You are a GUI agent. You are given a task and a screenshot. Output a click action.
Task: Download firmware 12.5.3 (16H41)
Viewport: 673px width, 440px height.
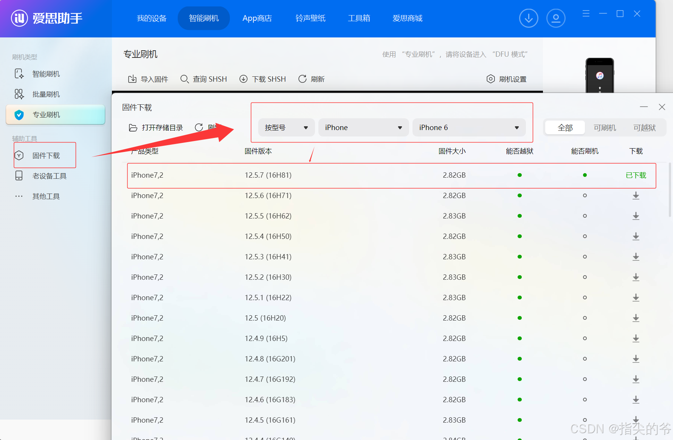(x=636, y=257)
